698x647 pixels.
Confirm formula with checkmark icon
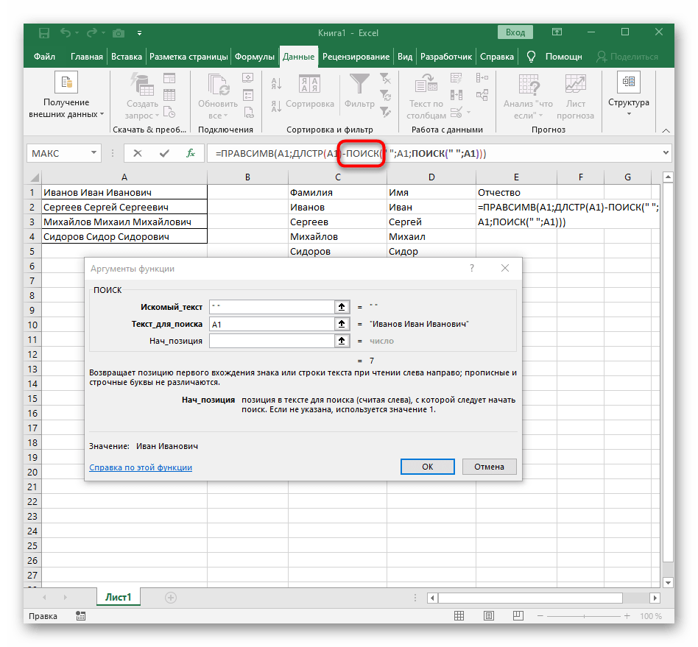pos(163,153)
